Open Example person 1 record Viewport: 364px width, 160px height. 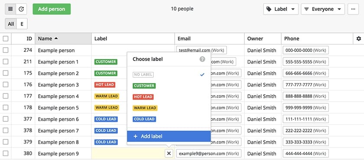coord(58,62)
